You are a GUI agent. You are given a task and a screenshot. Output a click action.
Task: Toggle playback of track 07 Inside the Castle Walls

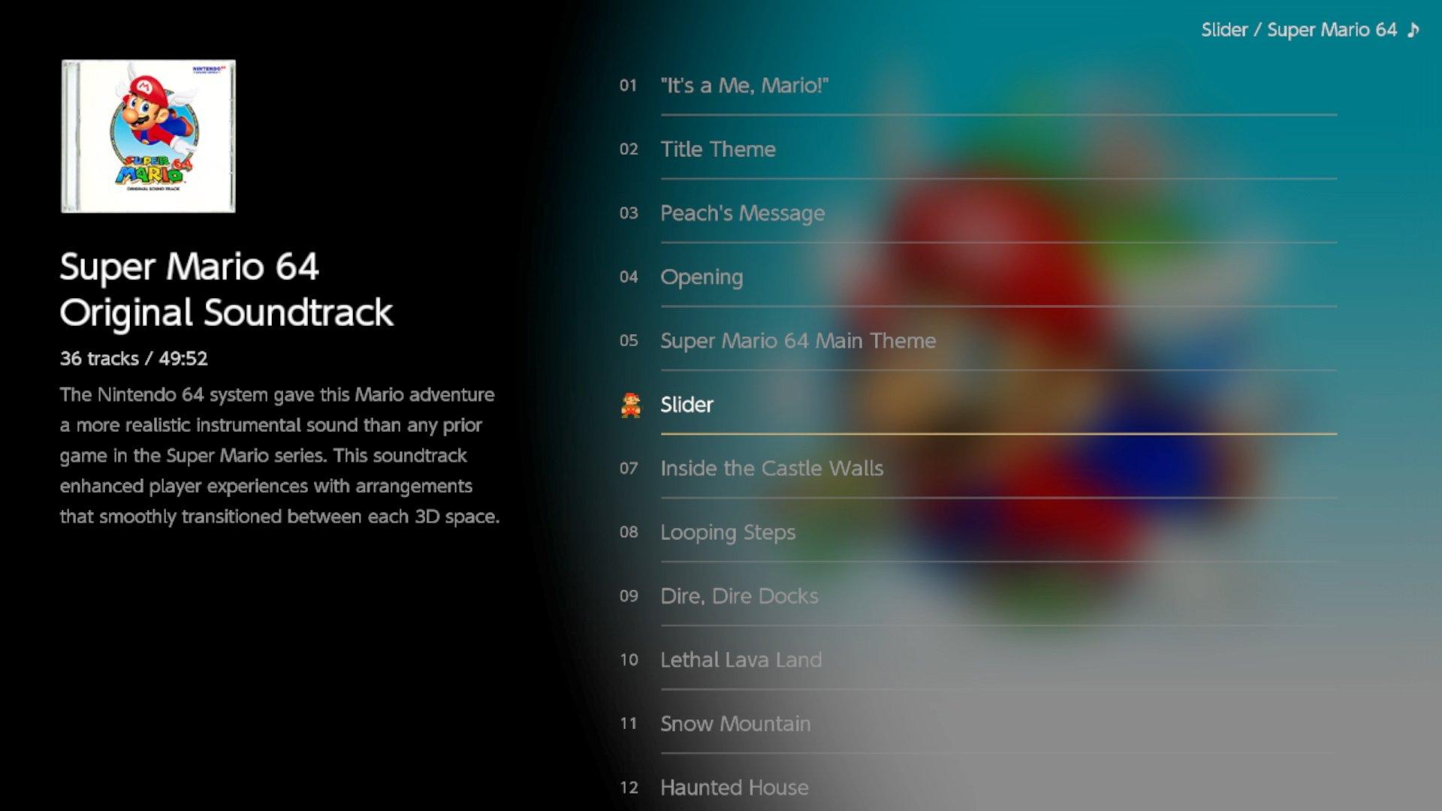click(771, 466)
